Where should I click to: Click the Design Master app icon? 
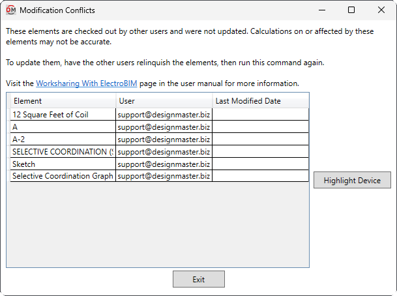(x=11, y=10)
